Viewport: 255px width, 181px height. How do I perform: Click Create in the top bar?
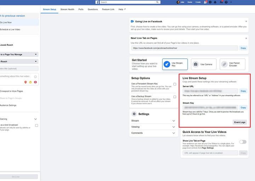tap(198, 2)
